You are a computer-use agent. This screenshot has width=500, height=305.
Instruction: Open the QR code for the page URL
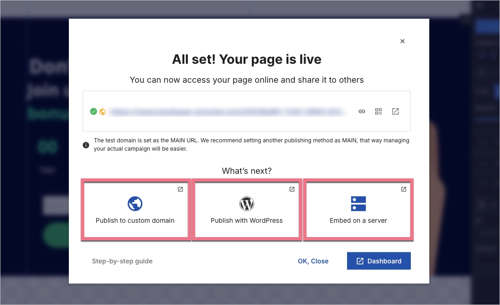tap(378, 111)
